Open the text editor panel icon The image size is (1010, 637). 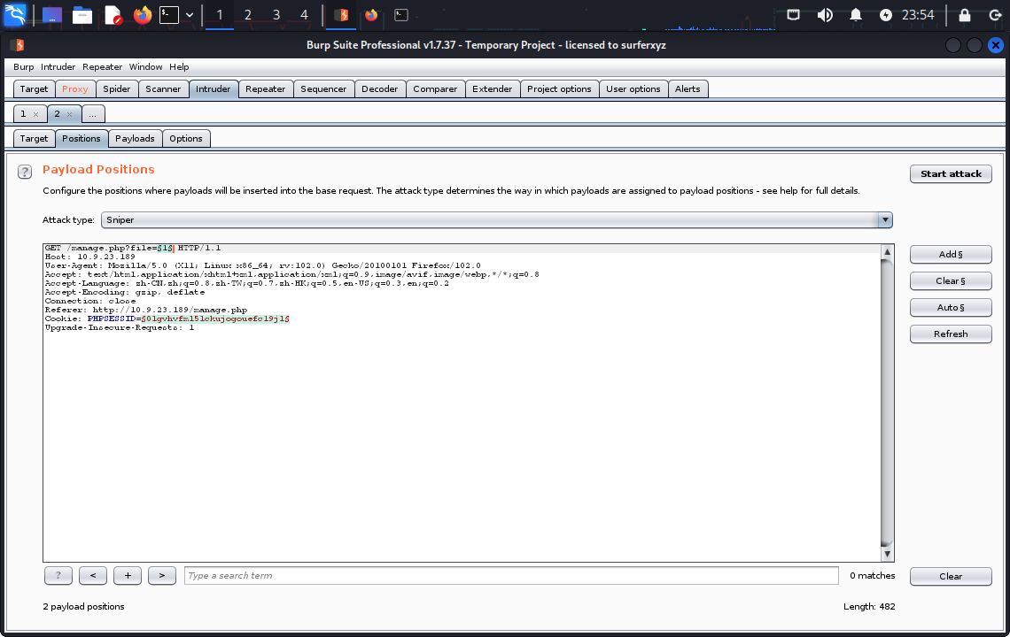coord(113,15)
